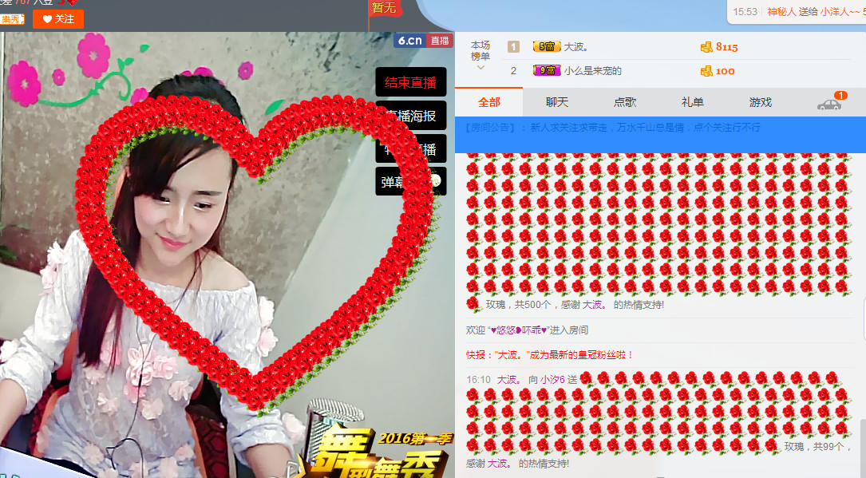Click 小洋人~~ in the top notification

coord(840,12)
